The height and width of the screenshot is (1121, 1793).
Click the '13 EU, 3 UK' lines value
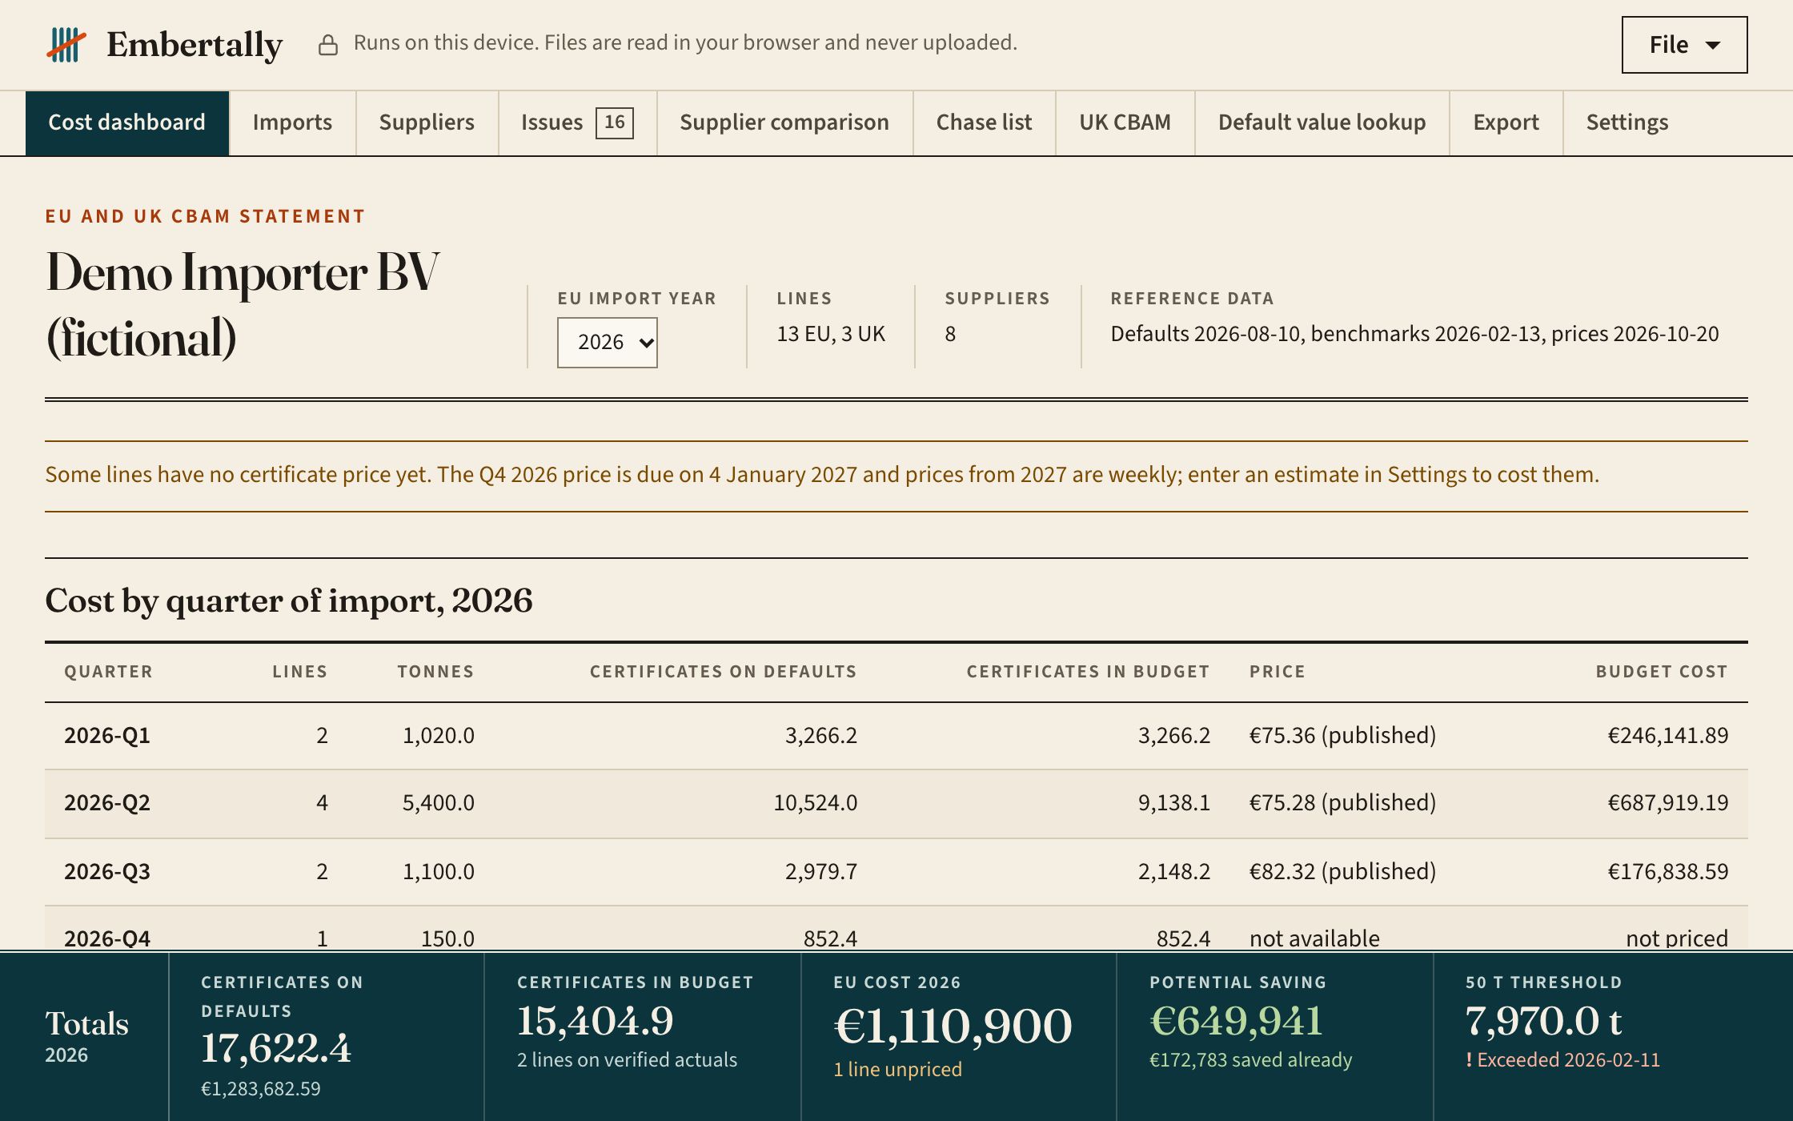pos(831,334)
